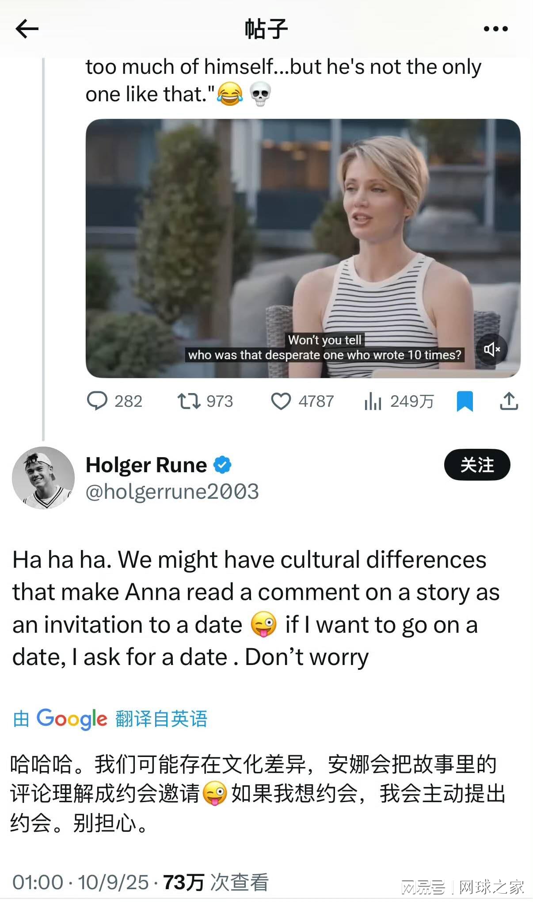Tap the back arrow icon
The height and width of the screenshot is (902, 533).
pyautogui.click(x=27, y=29)
